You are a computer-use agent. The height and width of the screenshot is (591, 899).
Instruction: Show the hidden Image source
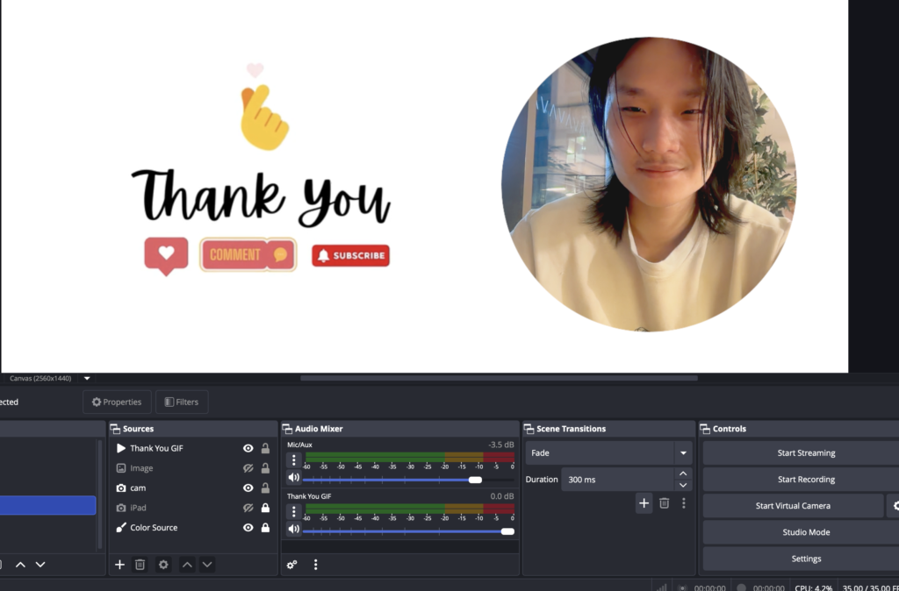(248, 468)
